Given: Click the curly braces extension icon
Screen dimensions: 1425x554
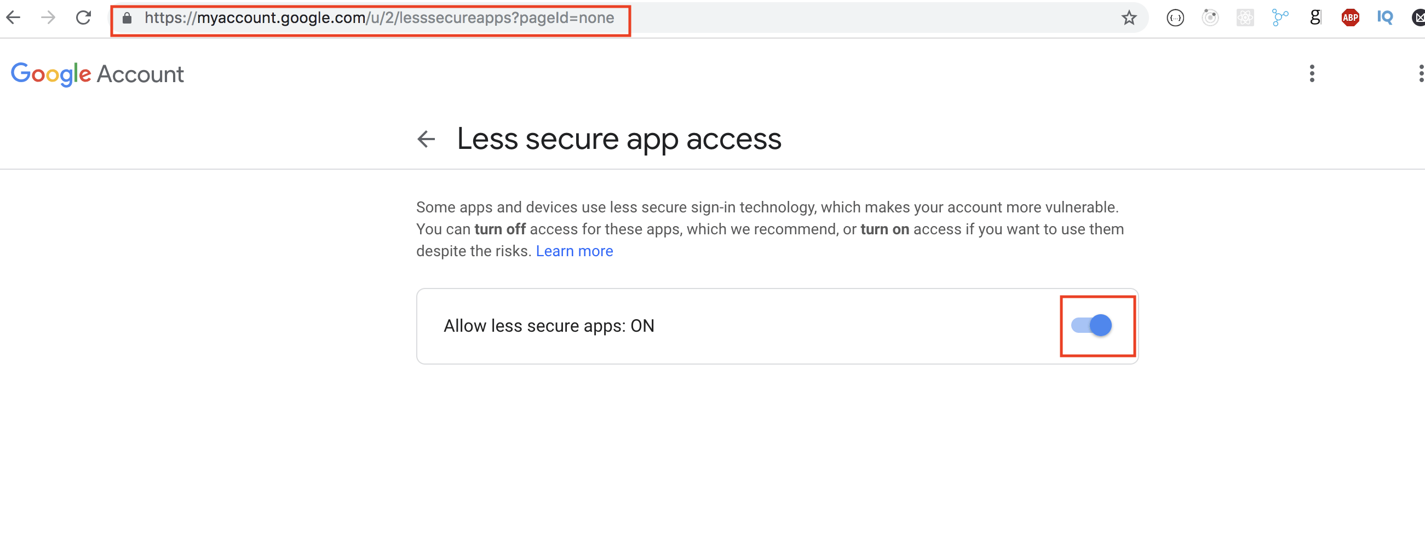Looking at the screenshot, I should [1175, 18].
